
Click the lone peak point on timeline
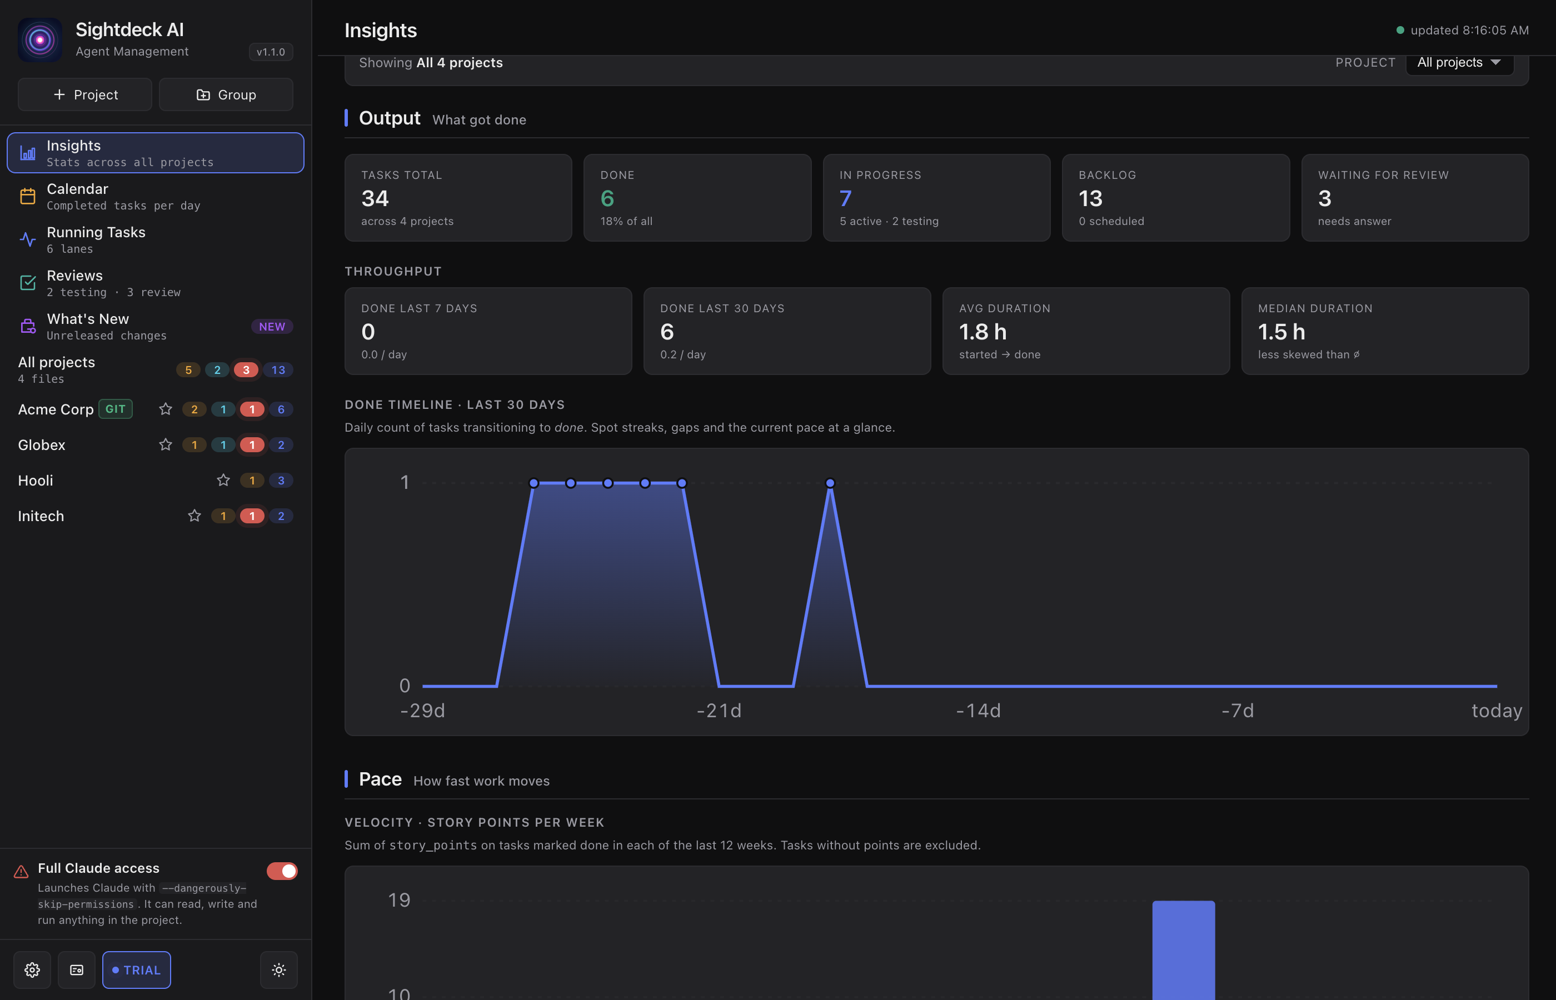coord(830,483)
